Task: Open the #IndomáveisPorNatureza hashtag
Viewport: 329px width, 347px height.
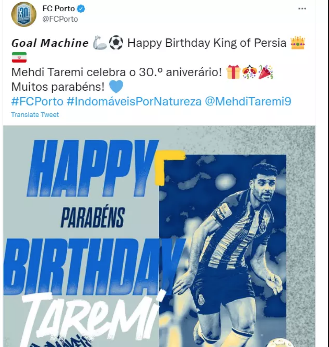Action: click(x=134, y=101)
